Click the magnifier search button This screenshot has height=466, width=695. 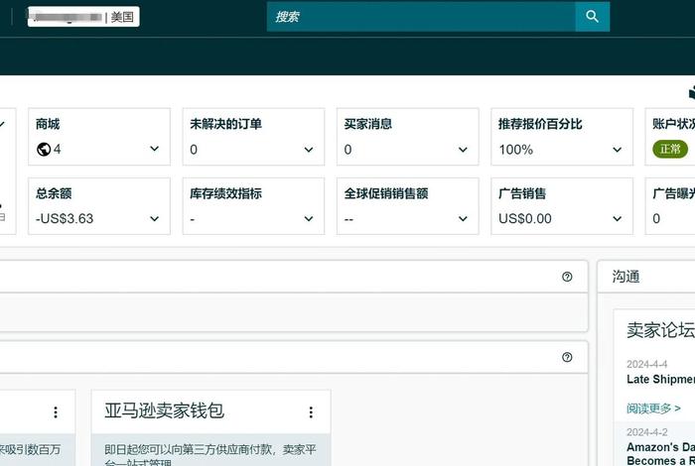point(593,16)
